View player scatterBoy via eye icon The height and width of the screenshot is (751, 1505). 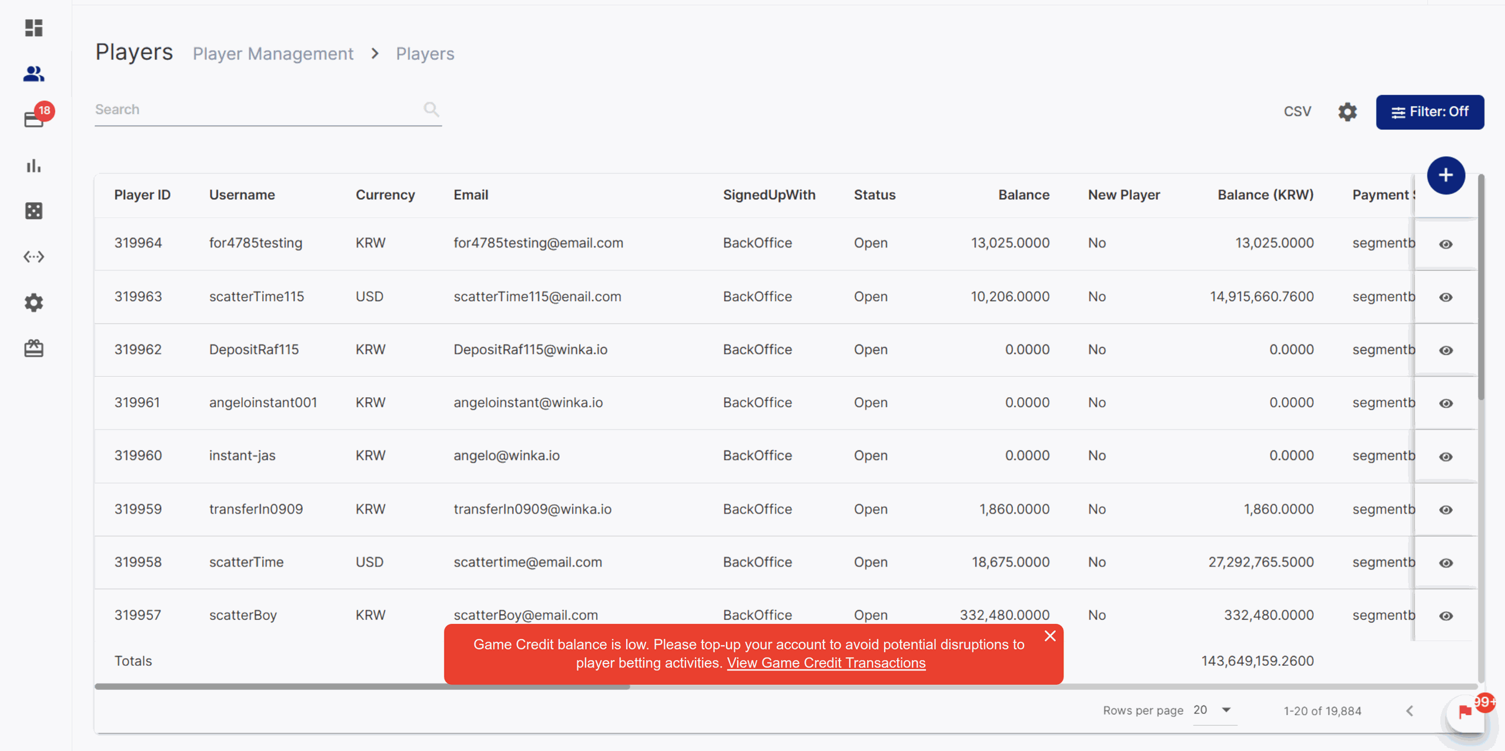point(1446,616)
